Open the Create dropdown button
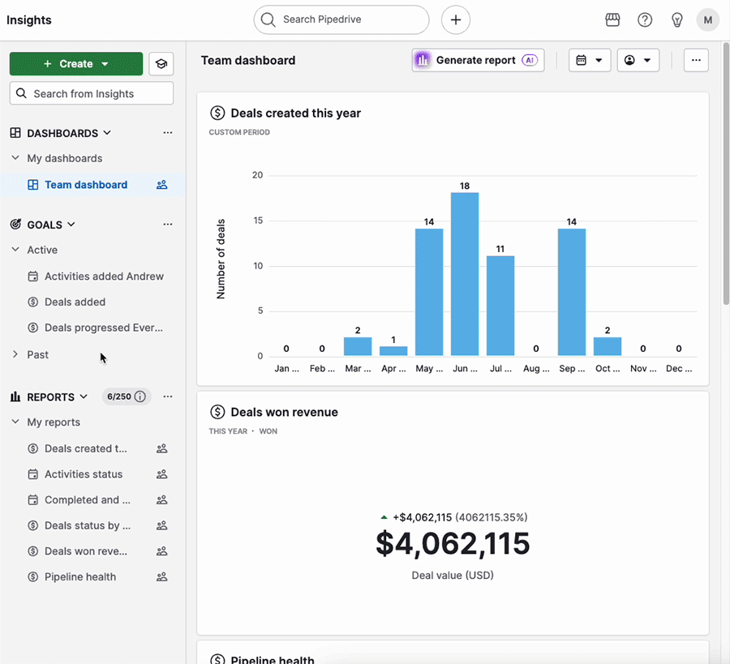The height and width of the screenshot is (664, 730). 76,64
